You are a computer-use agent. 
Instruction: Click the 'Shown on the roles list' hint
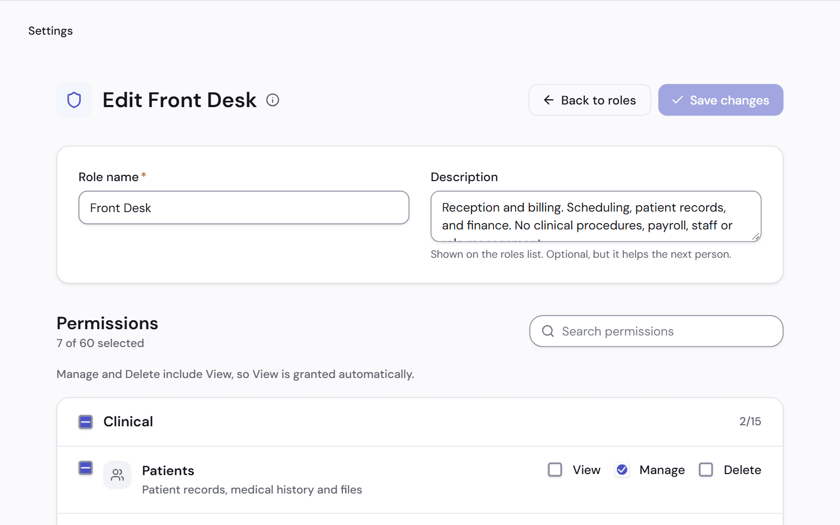point(581,255)
